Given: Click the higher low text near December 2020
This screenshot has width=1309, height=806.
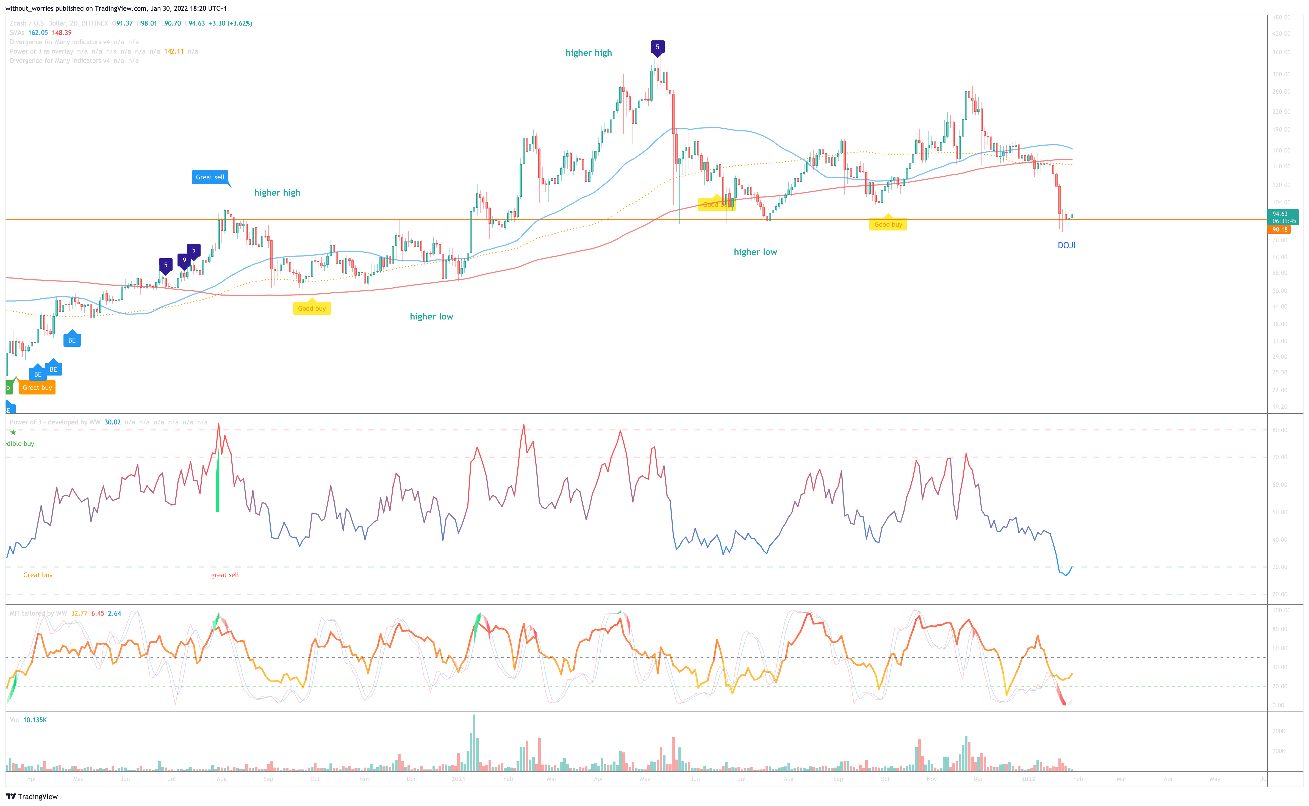Looking at the screenshot, I should [431, 317].
